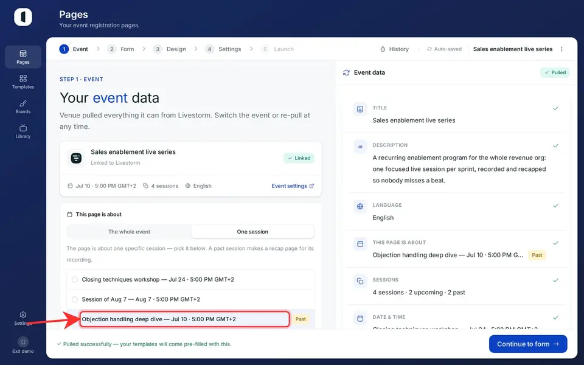This screenshot has height=365, width=584.
Task: Open Pages in the sidebar
Action: click(x=23, y=57)
